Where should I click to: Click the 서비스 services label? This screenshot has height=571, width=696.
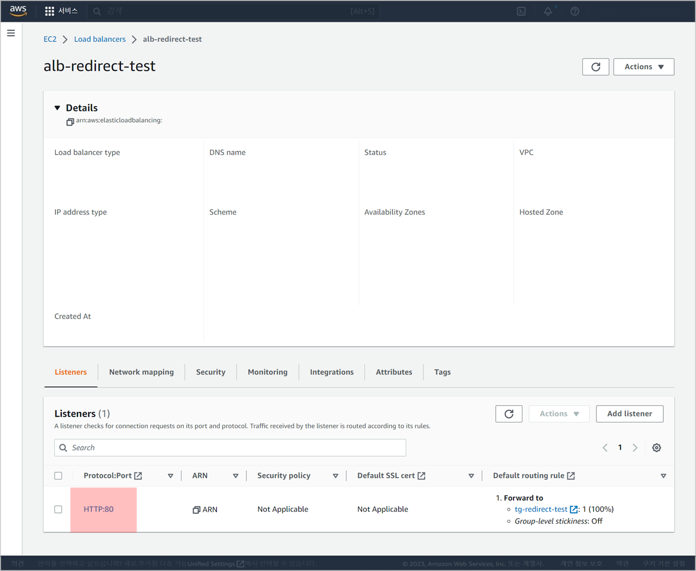coord(68,11)
